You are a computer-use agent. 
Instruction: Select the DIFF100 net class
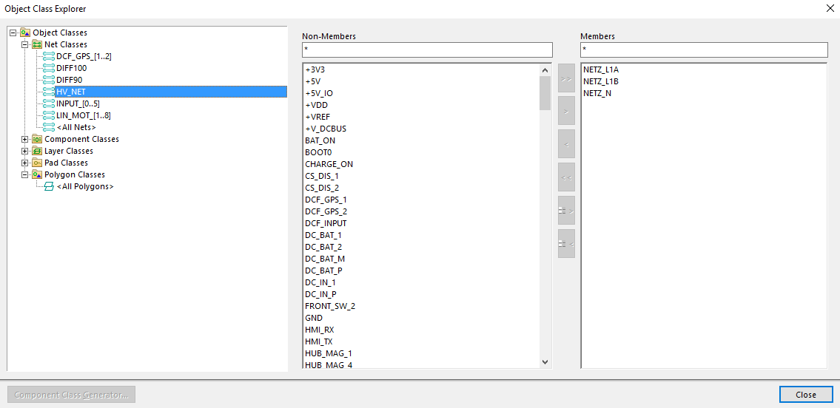tap(71, 68)
